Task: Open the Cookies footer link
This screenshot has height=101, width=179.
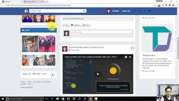Action: 23,84
